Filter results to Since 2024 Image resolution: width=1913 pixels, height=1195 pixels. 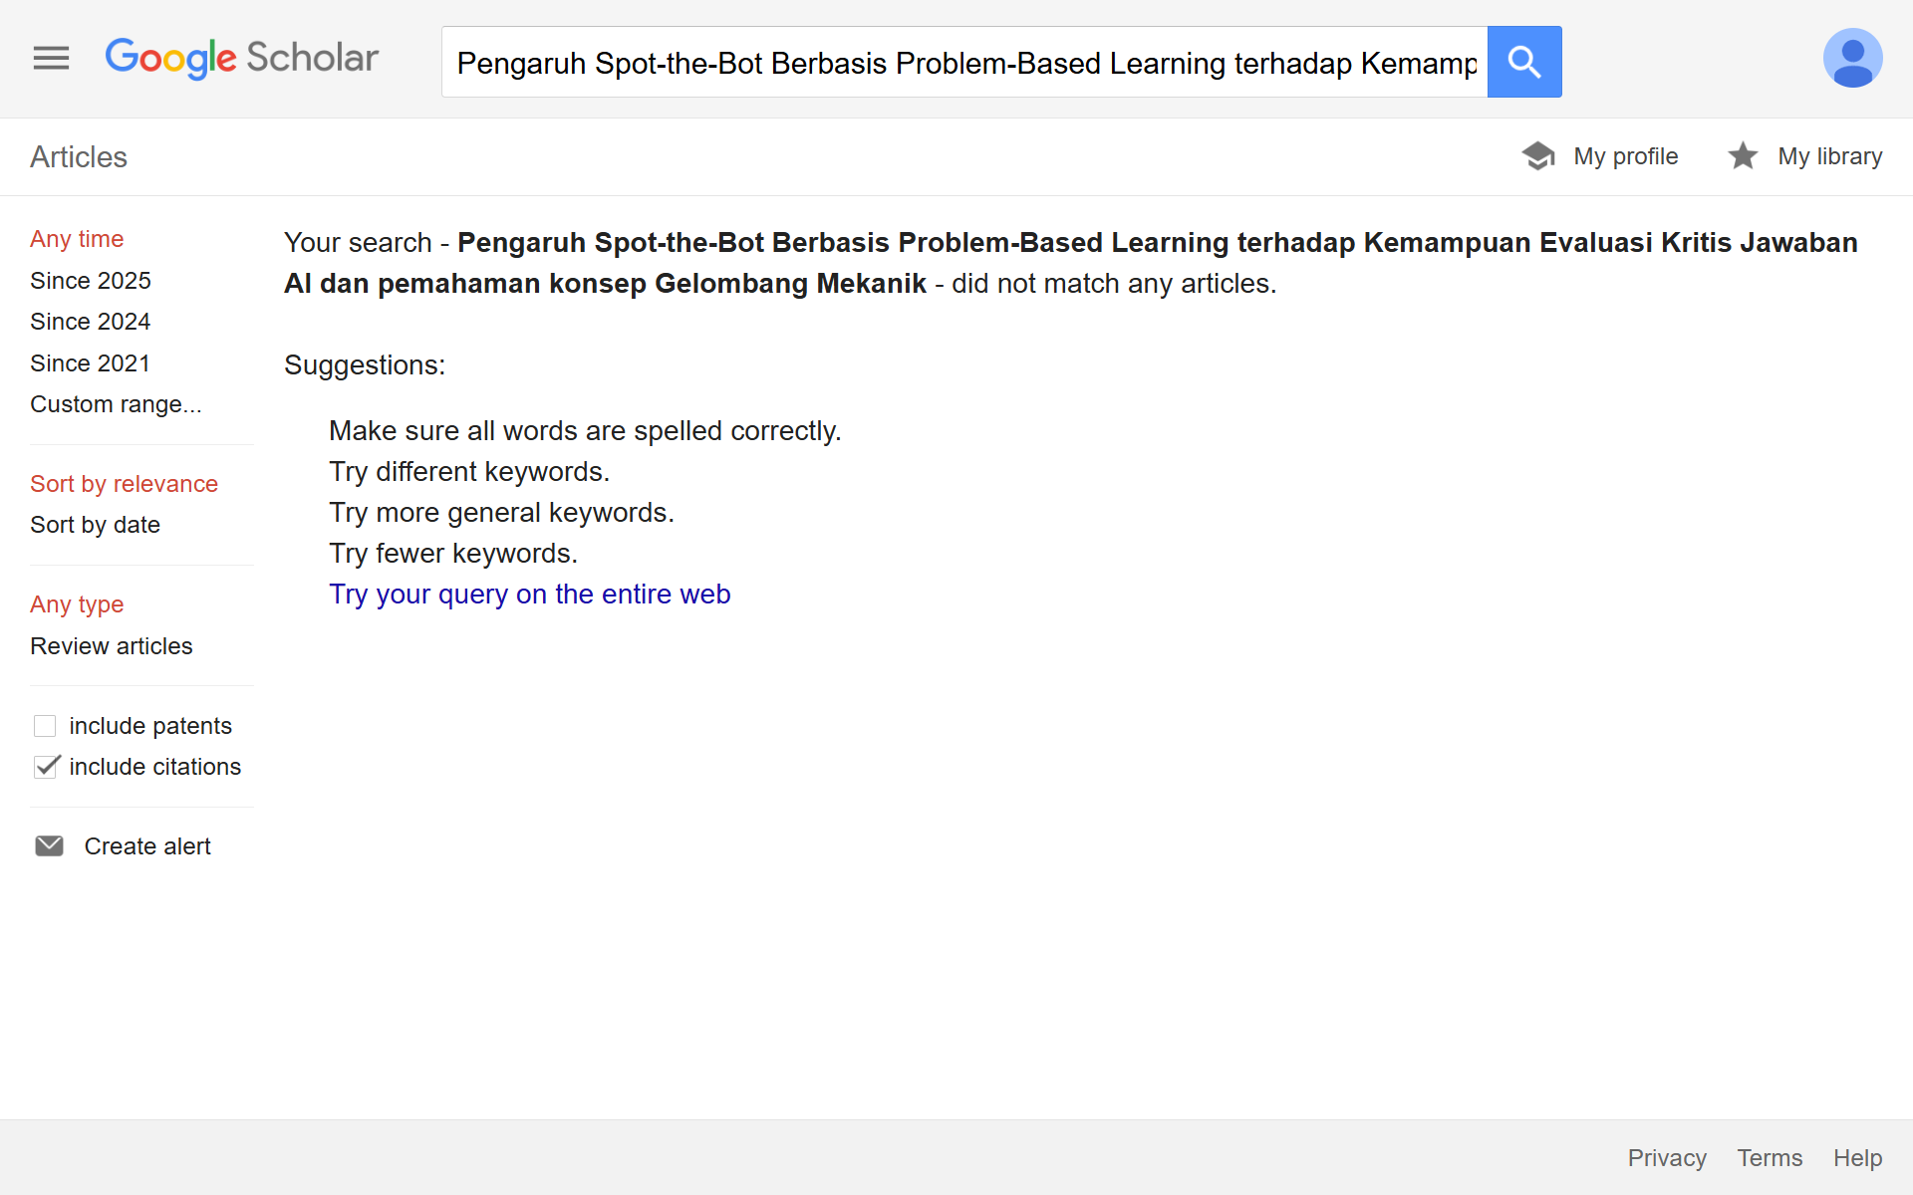[x=91, y=322]
